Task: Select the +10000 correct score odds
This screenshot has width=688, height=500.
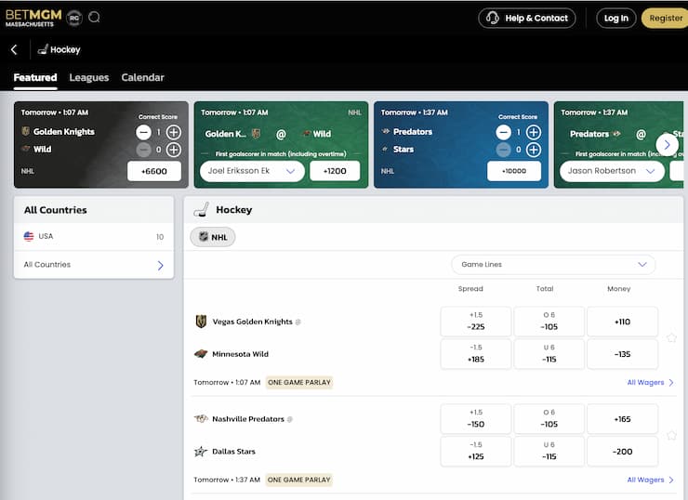Action: pyautogui.click(x=514, y=171)
